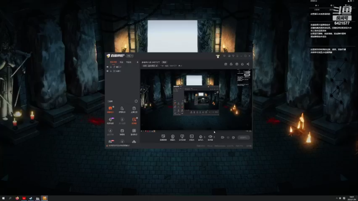Screen dimensions: 358x201
Task: Open the message icon in the title bar
Action: pos(224,56)
